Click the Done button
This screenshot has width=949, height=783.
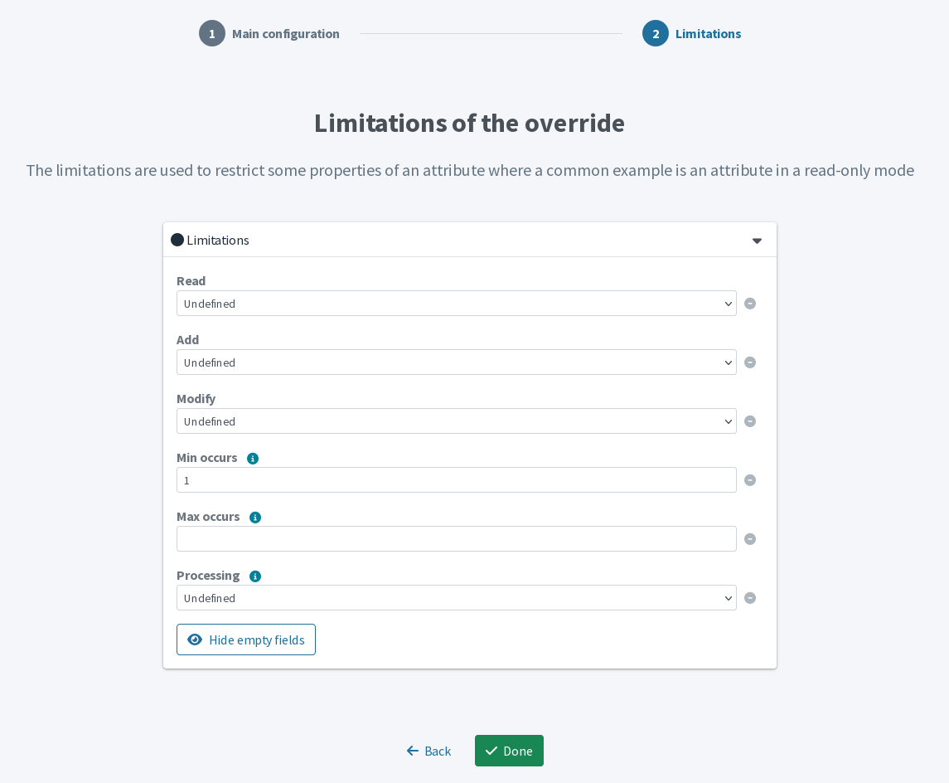click(x=509, y=751)
